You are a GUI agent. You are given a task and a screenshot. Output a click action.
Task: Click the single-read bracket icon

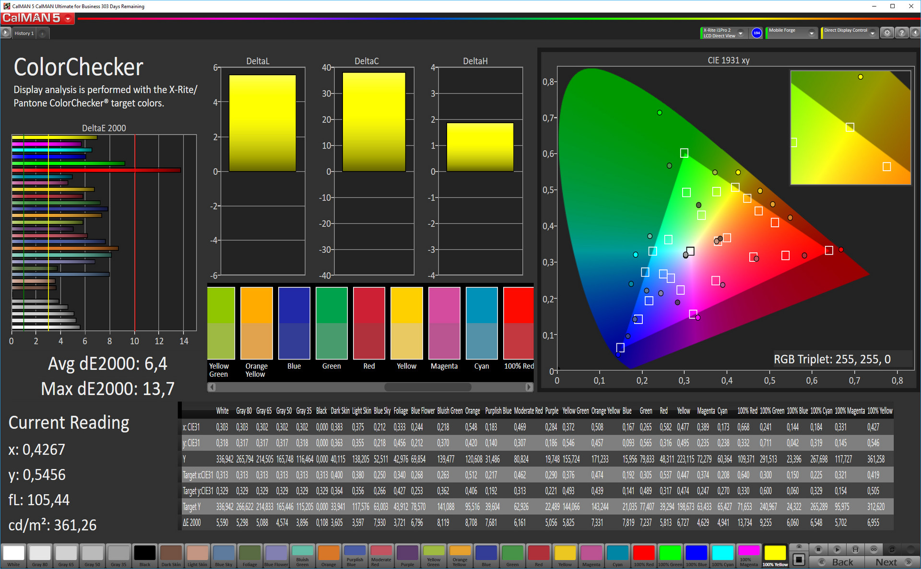pyautogui.click(x=855, y=549)
